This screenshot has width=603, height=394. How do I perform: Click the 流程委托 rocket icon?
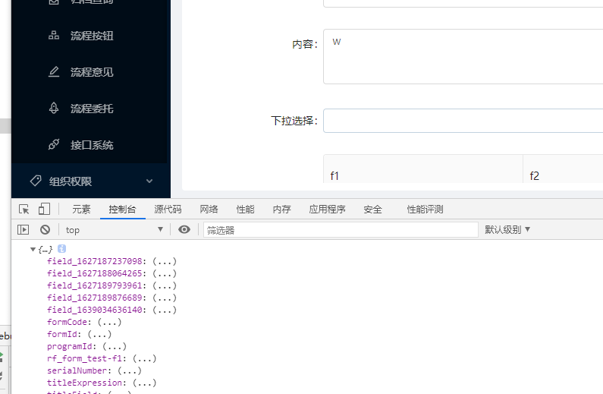(x=54, y=108)
